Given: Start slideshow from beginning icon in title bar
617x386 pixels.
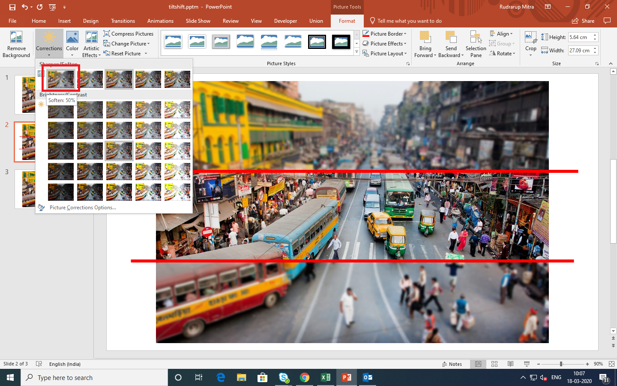Looking at the screenshot, I should coord(52,7).
